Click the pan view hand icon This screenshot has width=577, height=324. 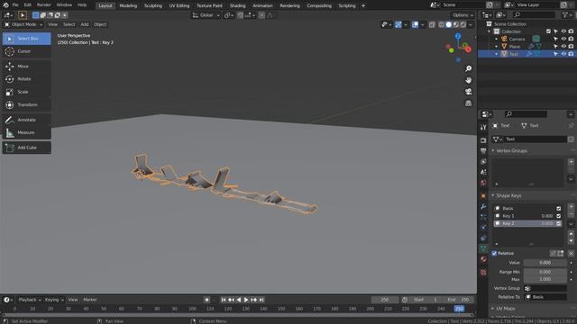click(468, 80)
